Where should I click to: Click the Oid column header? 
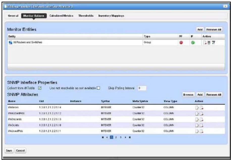tap(41, 101)
